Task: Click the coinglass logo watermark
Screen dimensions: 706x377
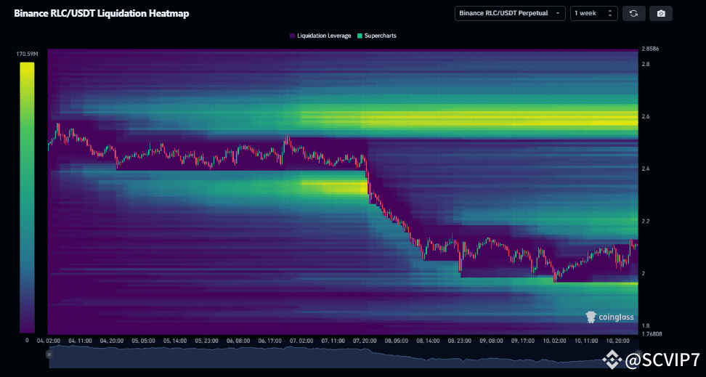Action: point(609,317)
